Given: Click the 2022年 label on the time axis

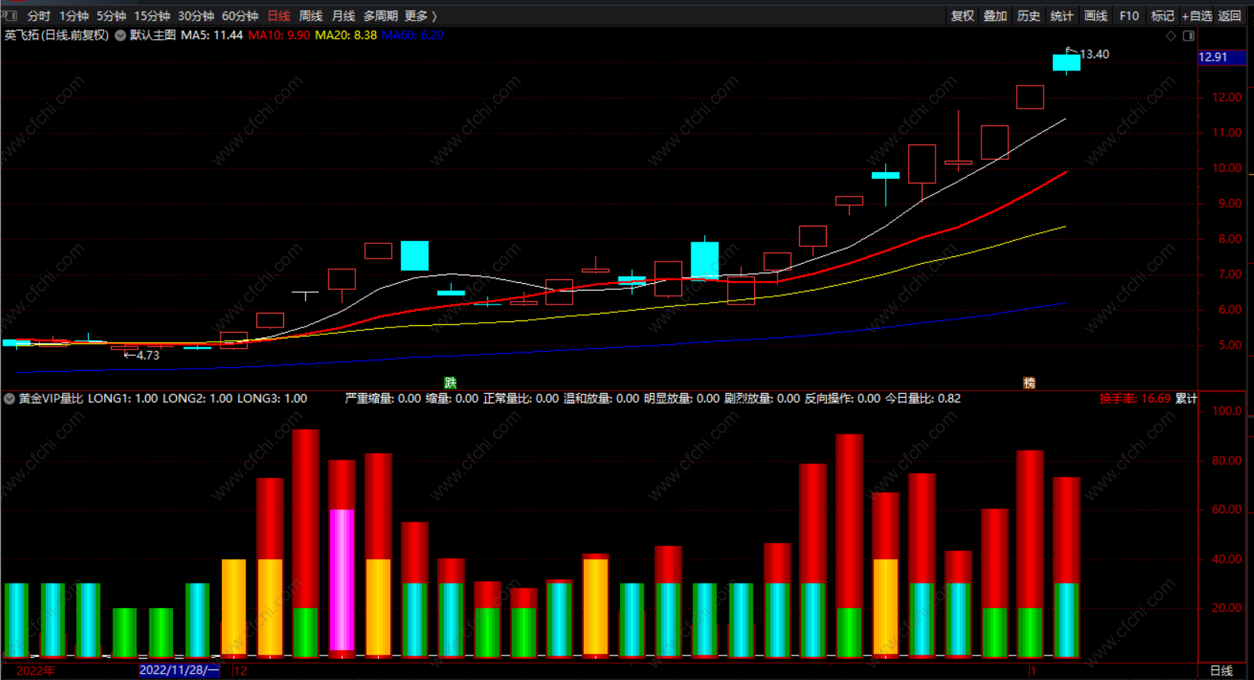Looking at the screenshot, I should coord(35,671).
